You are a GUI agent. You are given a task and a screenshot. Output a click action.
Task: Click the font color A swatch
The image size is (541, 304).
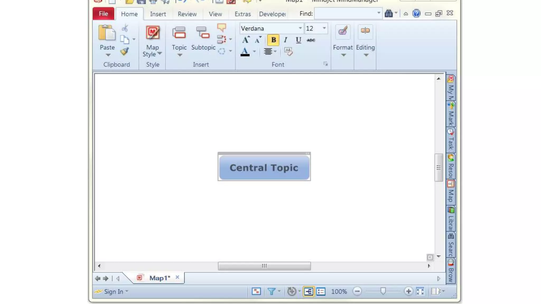point(245,51)
